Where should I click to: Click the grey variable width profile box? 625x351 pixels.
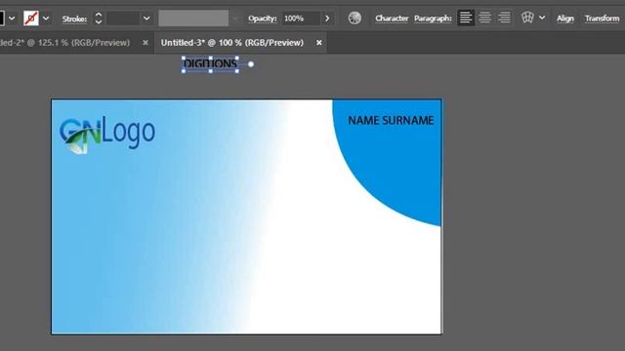(x=193, y=19)
